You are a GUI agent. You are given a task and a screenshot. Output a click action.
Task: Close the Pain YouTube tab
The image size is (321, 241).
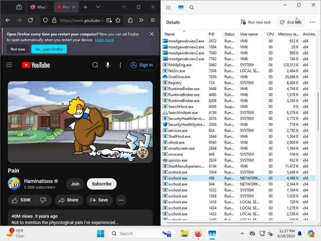click(x=74, y=7)
